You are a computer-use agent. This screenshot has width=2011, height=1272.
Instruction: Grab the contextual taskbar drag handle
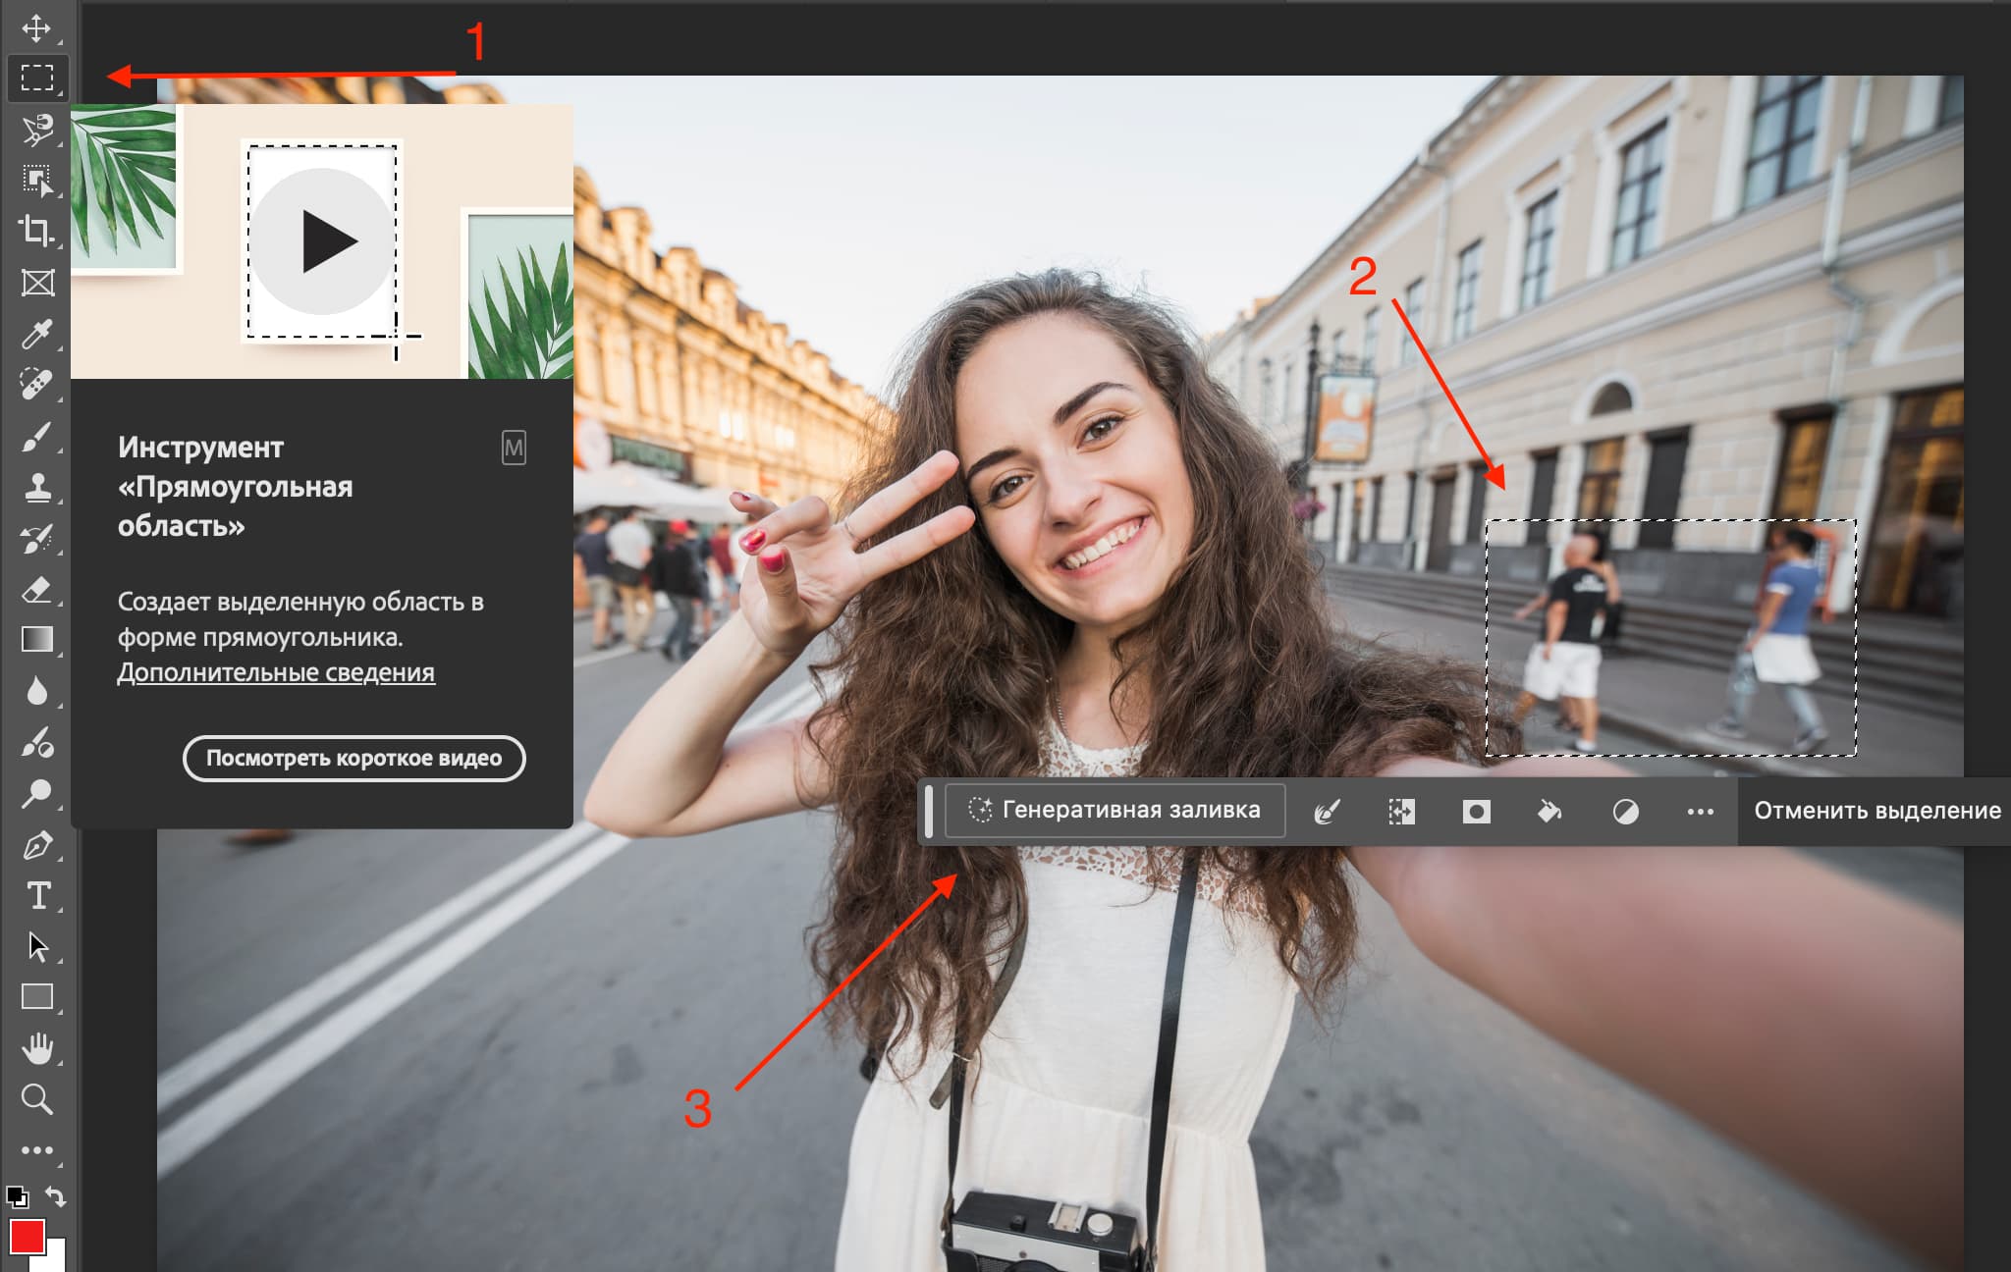click(929, 811)
